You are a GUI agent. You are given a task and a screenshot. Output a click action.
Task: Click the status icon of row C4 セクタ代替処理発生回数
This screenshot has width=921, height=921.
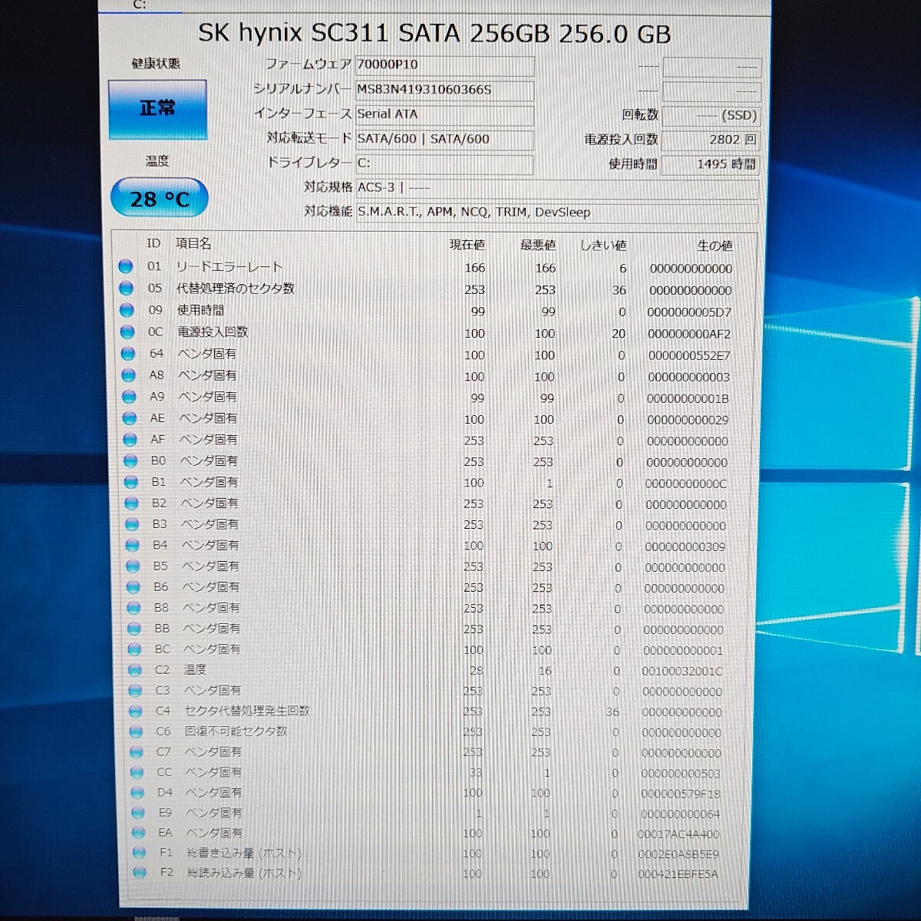click(x=136, y=711)
